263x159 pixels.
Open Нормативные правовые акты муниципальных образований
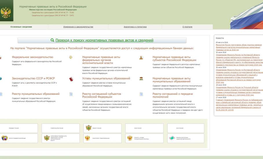(x=171, y=80)
